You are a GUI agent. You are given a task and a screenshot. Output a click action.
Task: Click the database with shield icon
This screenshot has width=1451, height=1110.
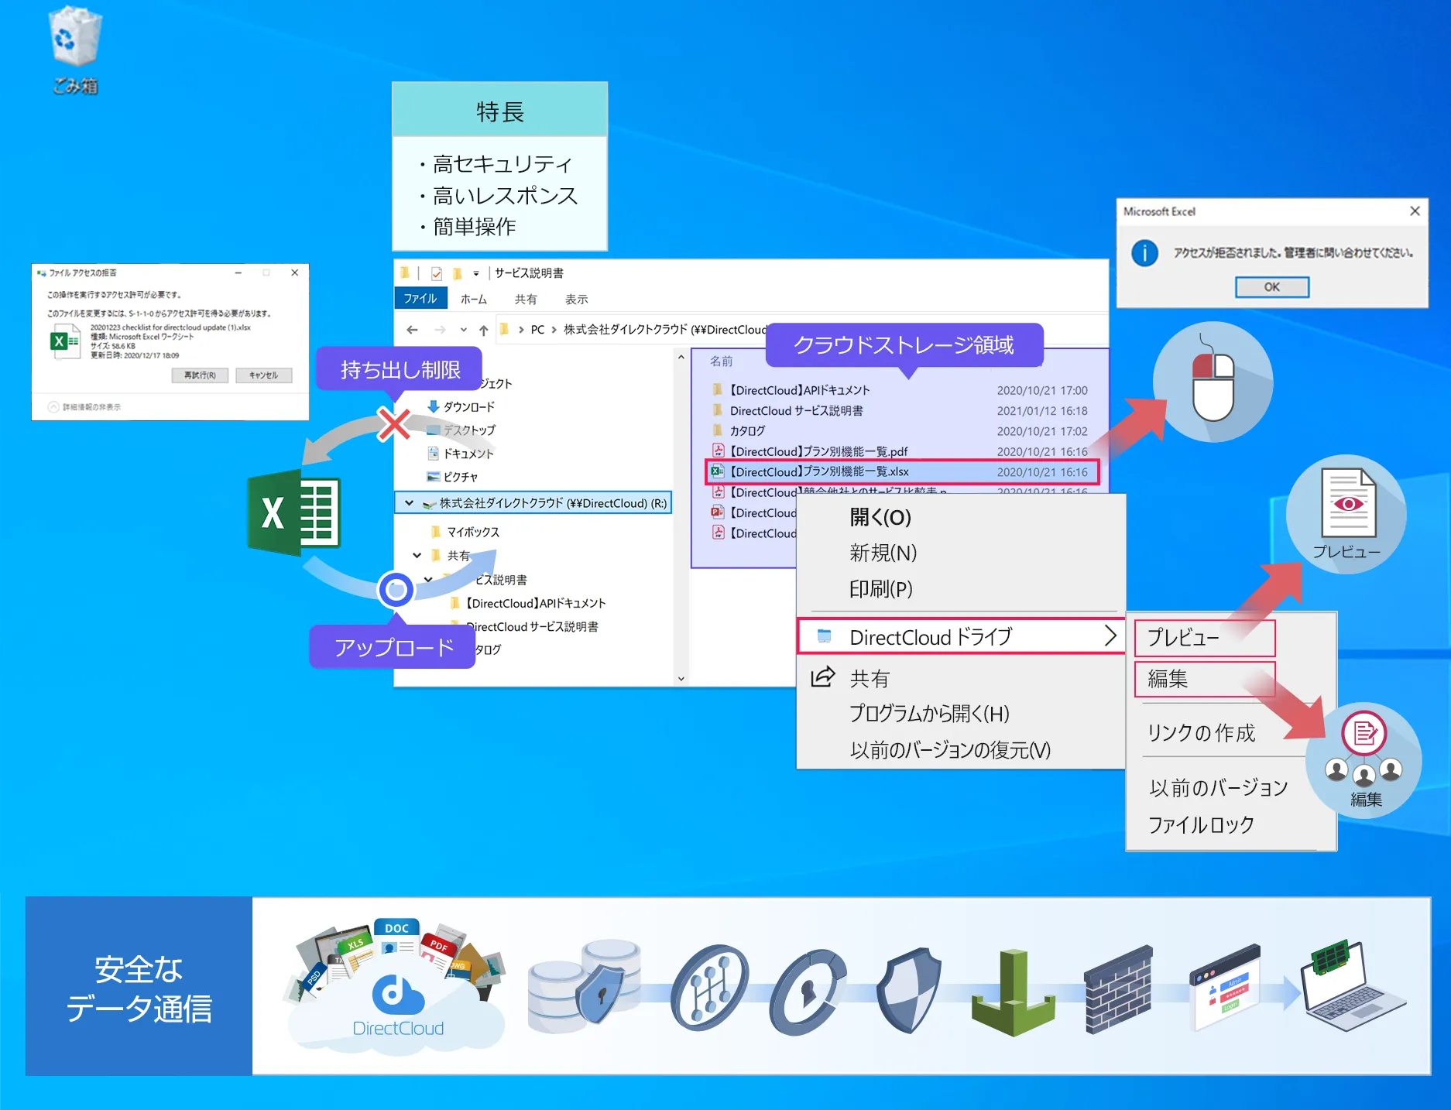point(585,987)
